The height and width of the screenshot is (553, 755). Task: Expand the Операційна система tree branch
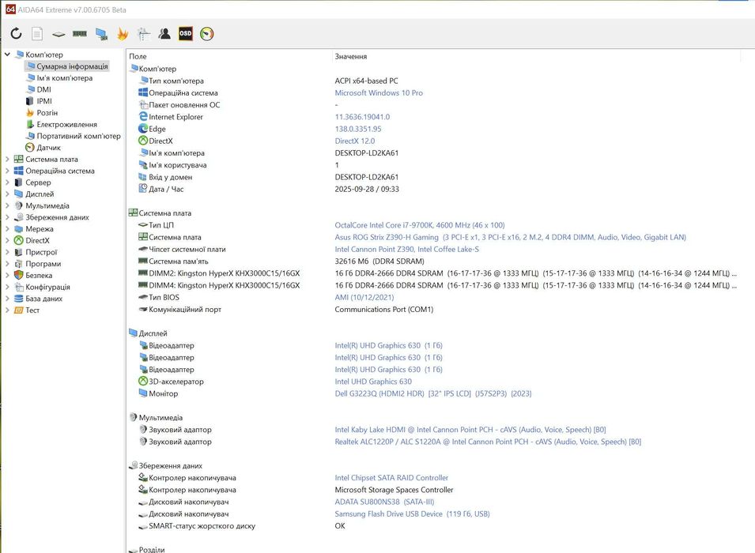(x=7, y=171)
